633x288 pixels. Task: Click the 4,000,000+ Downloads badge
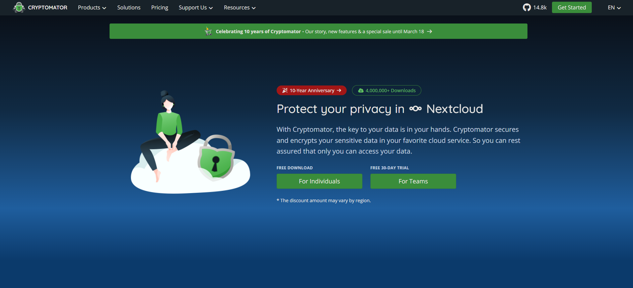(x=386, y=91)
